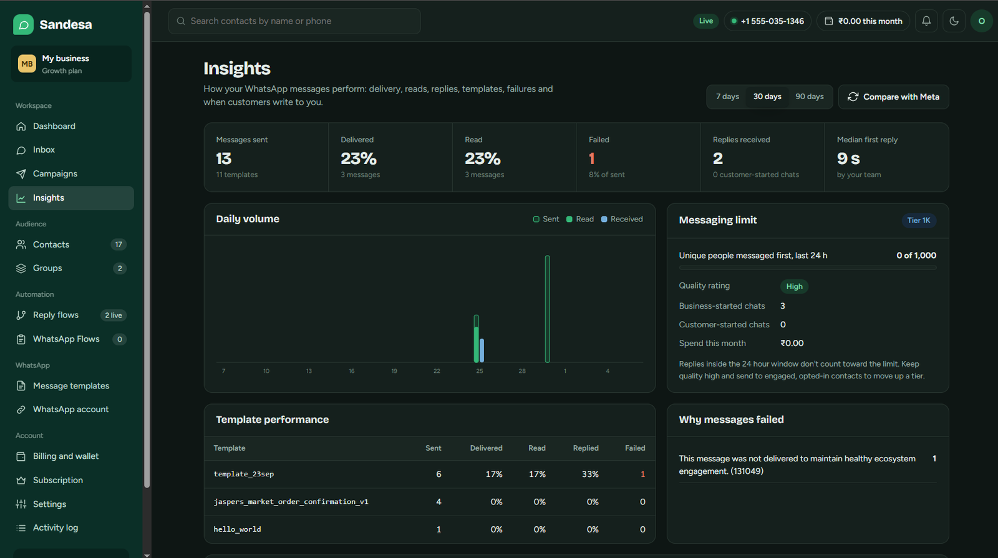Open Settings page
The width and height of the screenshot is (998, 558).
click(71, 504)
